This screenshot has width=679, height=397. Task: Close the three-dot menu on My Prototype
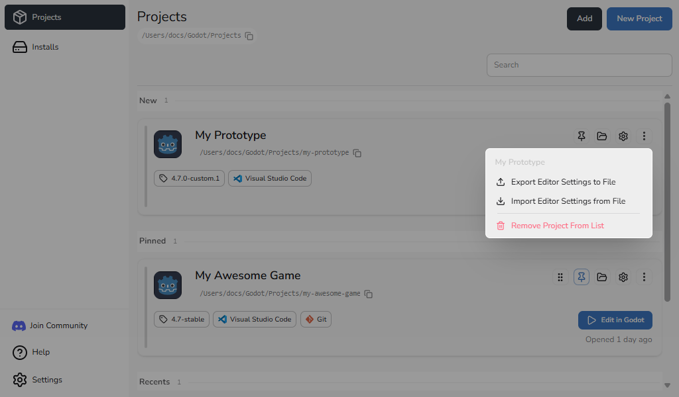[x=644, y=136]
